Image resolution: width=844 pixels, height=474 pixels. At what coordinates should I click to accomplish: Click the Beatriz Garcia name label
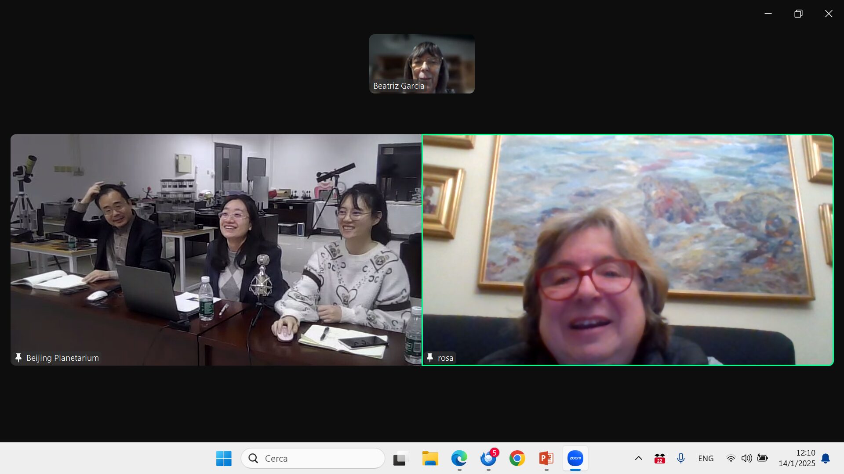pyautogui.click(x=399, y=86)
